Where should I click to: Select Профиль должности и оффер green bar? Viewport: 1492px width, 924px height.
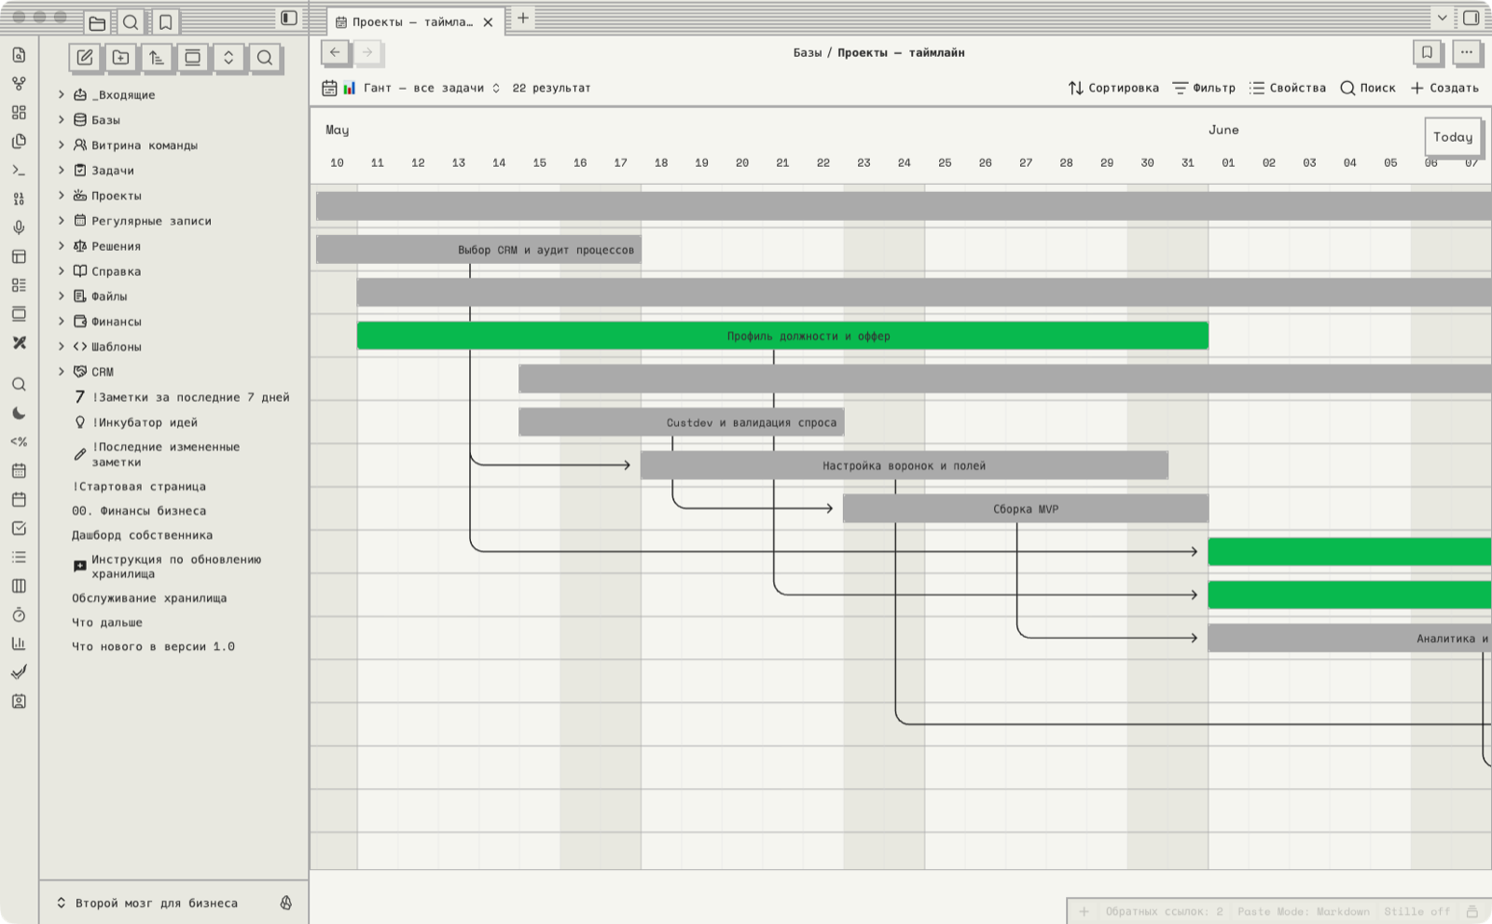782,337
